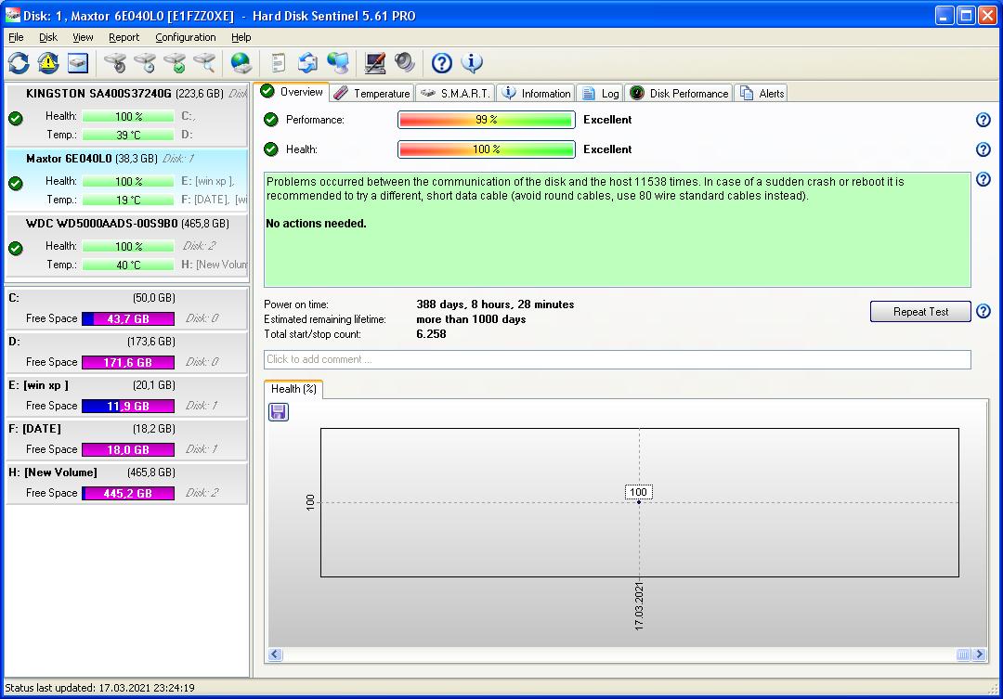Click the F: free space bar 18,0 GB
This screenshot has height=699, width=1003.
[x=128, y=449]
